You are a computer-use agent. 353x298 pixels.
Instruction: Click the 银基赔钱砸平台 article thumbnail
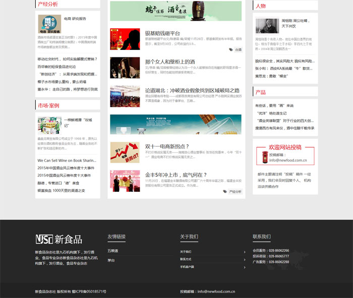coord(125,39)
